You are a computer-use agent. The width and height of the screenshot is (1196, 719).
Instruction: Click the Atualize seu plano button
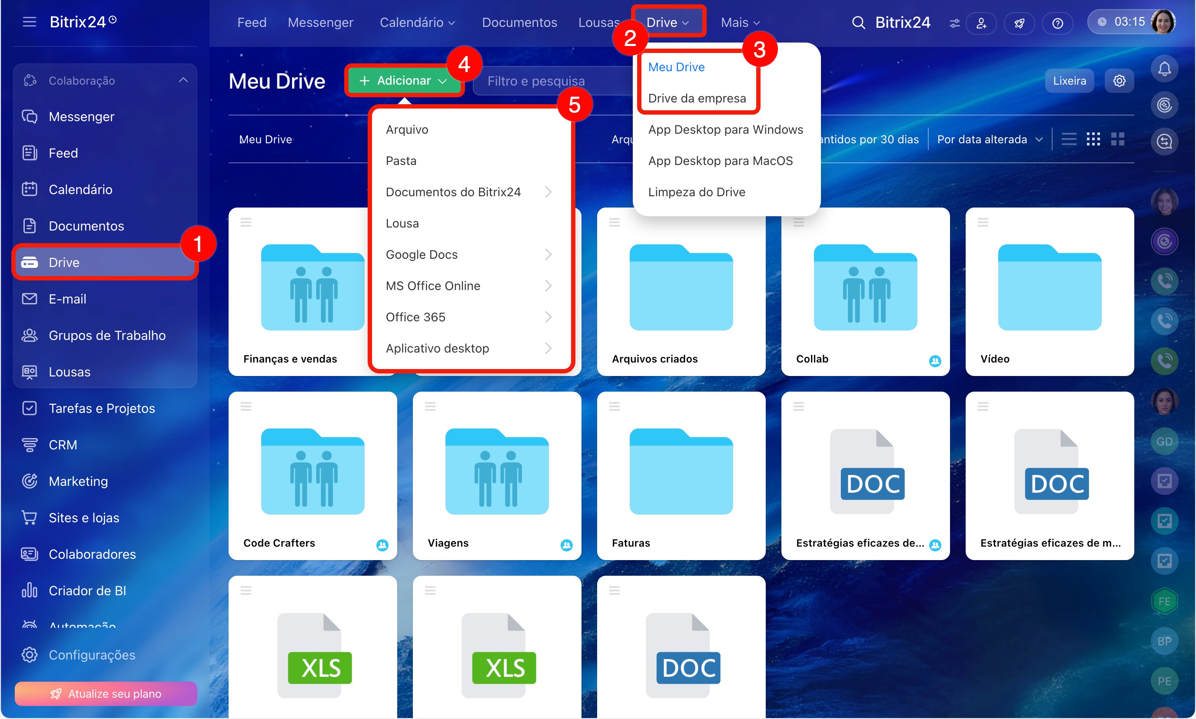pos(106,693)
